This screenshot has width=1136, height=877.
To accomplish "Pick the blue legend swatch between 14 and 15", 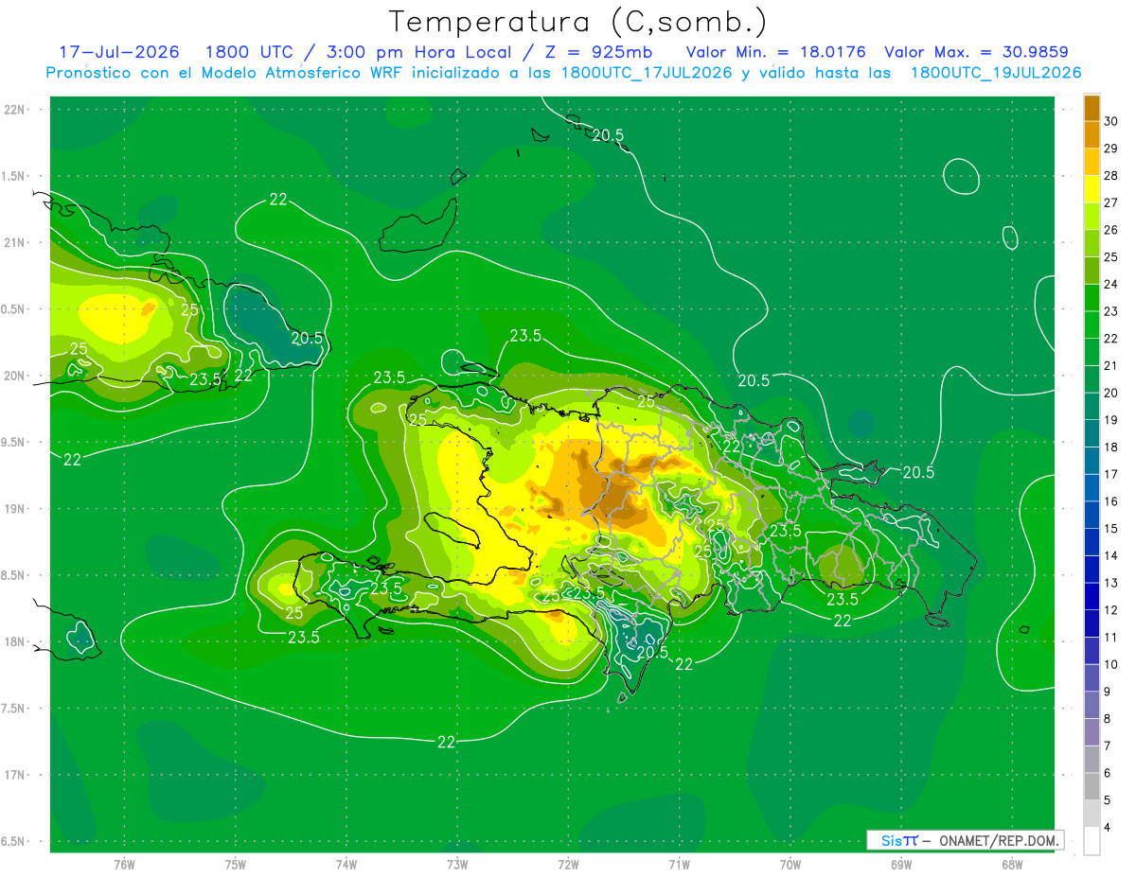I will [1092, 543].
